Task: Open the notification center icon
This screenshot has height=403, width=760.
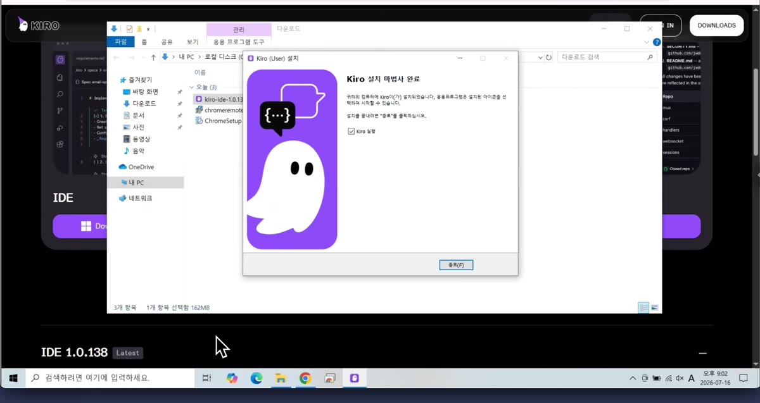Action: [744, 378]
